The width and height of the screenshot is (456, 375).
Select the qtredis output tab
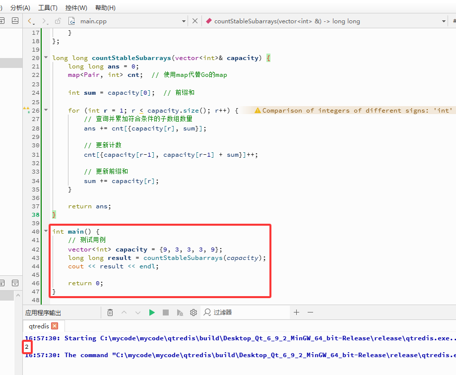pos(39,326)
